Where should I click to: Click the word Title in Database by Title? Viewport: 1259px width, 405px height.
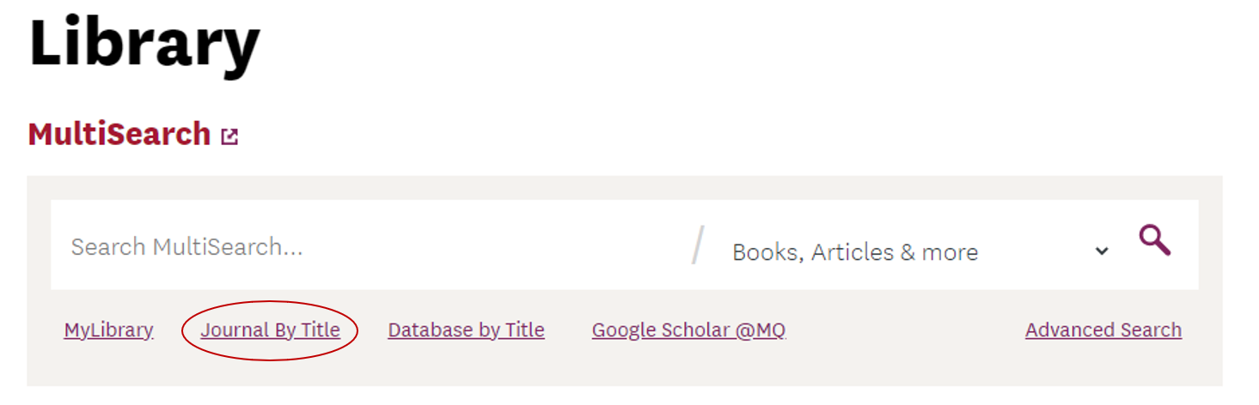click(x=524, y=329)
